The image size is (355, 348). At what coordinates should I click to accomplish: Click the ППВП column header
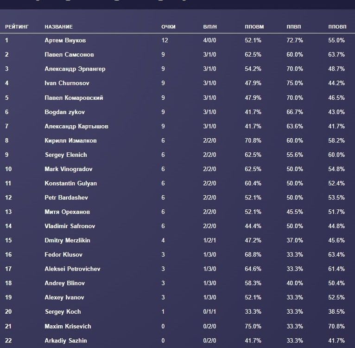pos(294,27)
